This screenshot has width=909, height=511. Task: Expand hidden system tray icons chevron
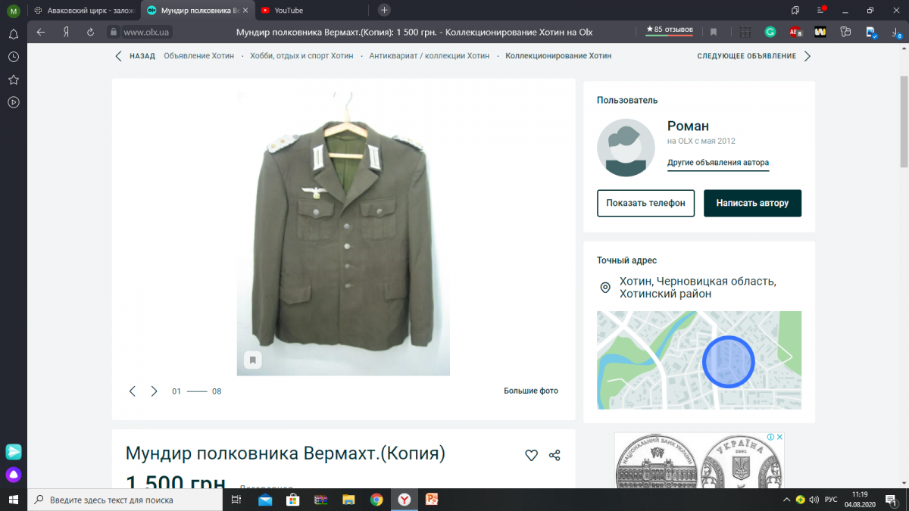click(786, 500)
